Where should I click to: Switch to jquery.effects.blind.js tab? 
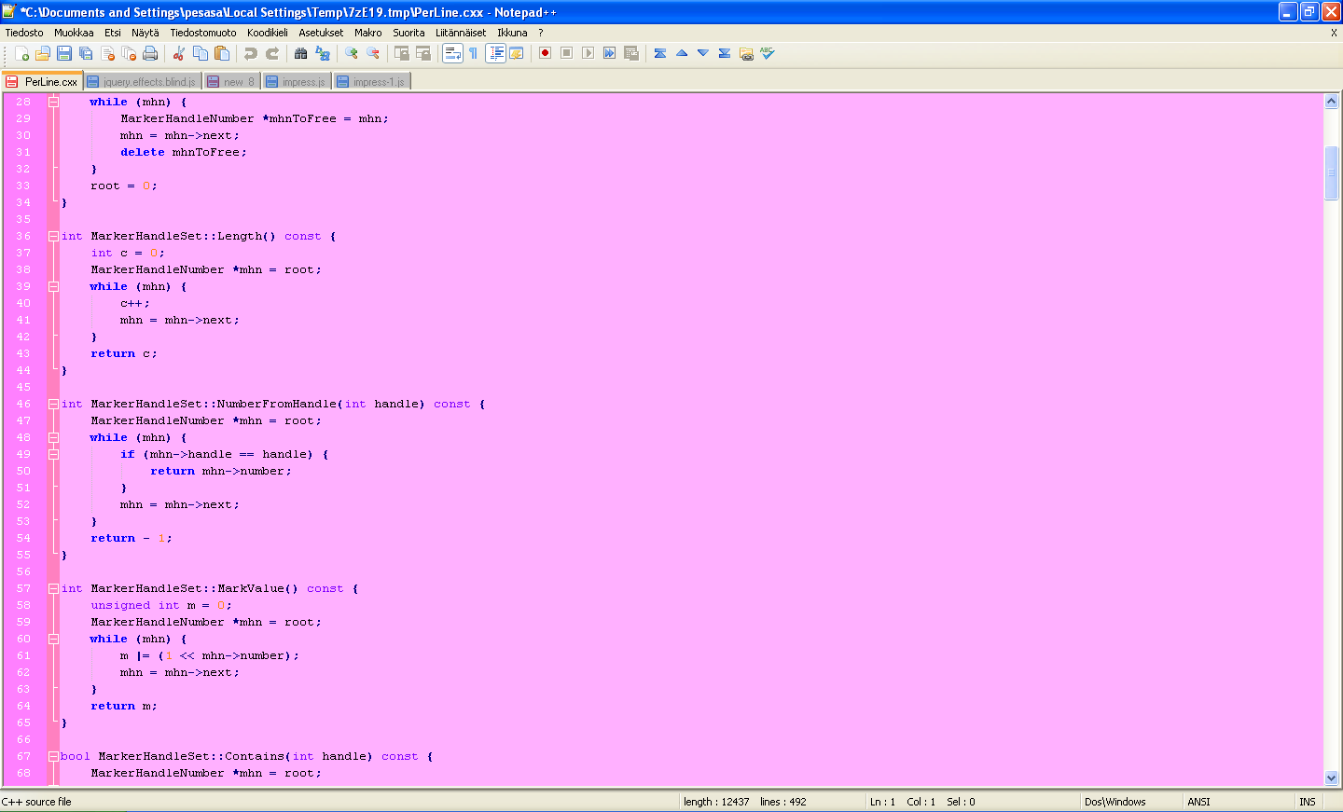[144, 82]
